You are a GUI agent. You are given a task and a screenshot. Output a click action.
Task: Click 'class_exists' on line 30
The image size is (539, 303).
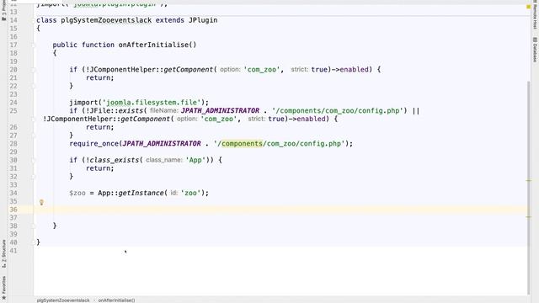tap(115, 160)
